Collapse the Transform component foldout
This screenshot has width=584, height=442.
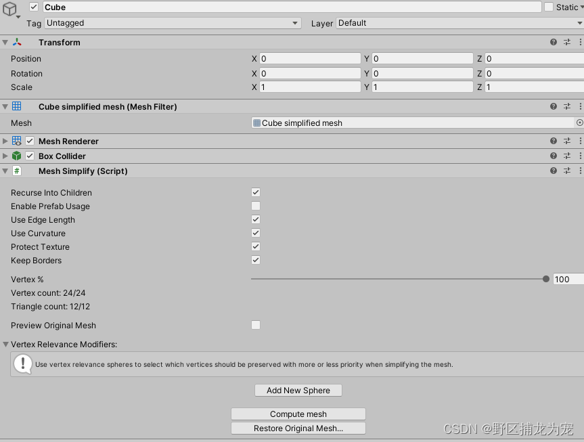5,42
